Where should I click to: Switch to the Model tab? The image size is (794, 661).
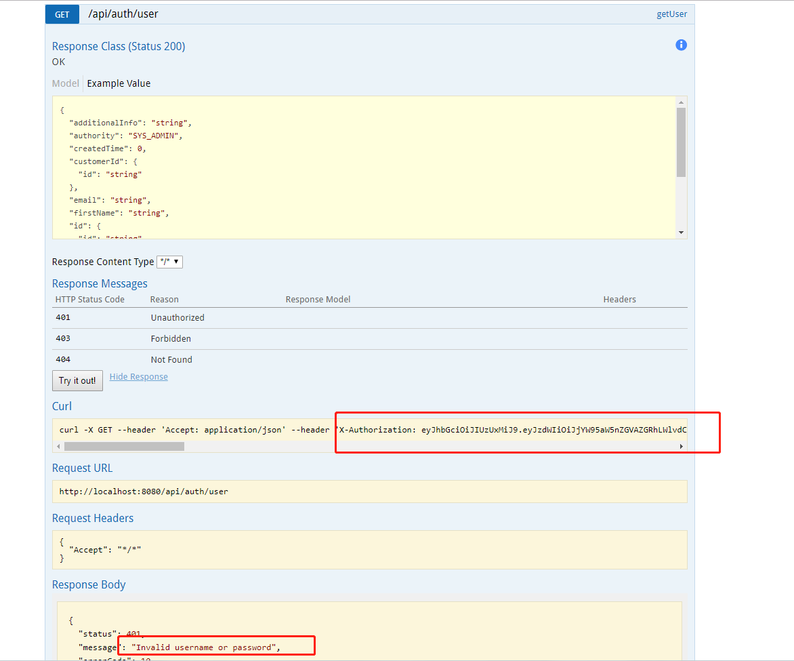pyautogui.click(x=65, y=83)
